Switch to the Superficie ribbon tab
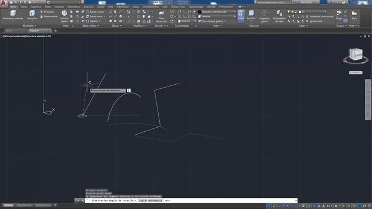This screenshot has width=372, height=209. pyautogui.click(x=36, y=7)
